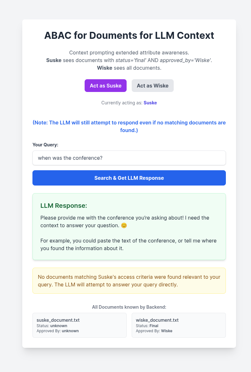Click the LLM Response heading
The width and height of the screenshot is (251, 372).
[x=64, y=206]
